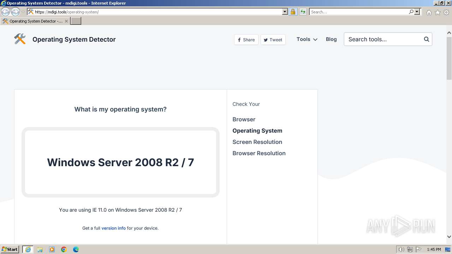Image resolution: width=452 pixels, height=254 pixels.
Task: Click the site tools logo icon
Action: [x=20, y=39]
